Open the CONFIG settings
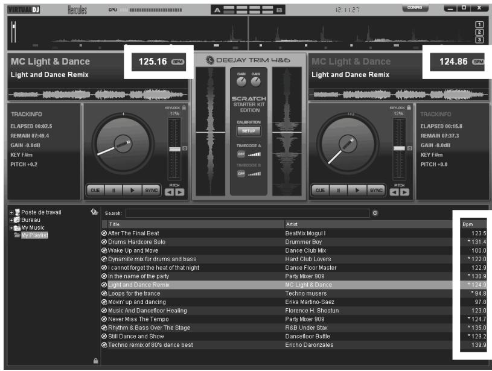 tap(415, 8)
